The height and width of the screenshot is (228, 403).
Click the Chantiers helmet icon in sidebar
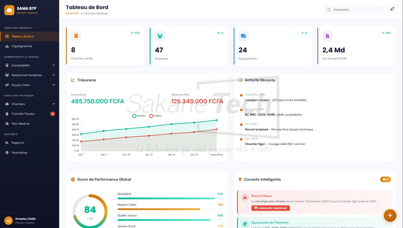tap(7, 104)
